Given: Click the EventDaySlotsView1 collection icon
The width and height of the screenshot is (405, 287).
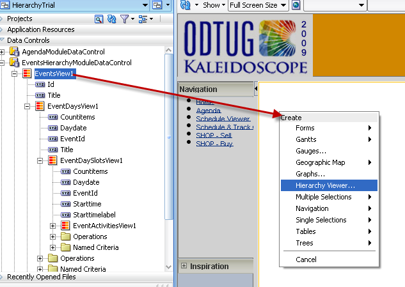Looking at the screenshot, I should point(52,160).
